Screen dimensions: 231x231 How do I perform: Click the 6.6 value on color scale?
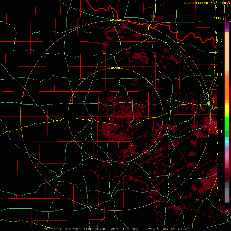(219, 74)
